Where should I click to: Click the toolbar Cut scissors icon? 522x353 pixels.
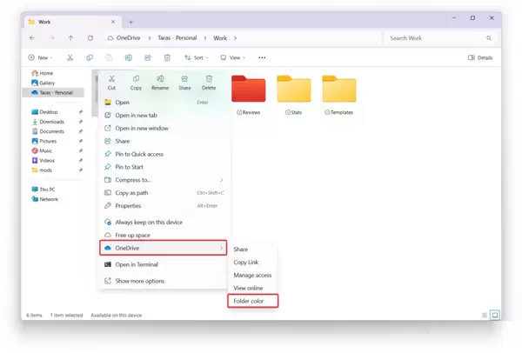pos(70,57)
